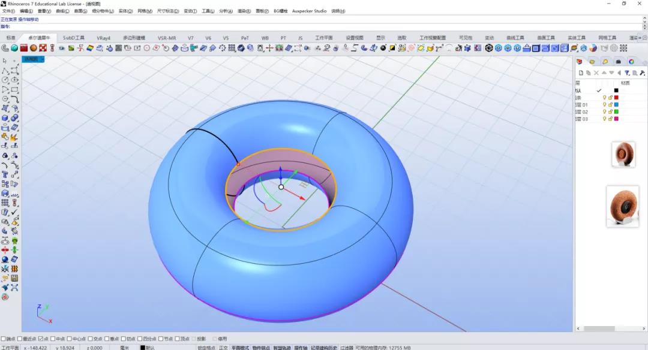Enable the 中点 midpoint osnap checkbox
The height and width of the screenshot is (350, 648).
53,339
